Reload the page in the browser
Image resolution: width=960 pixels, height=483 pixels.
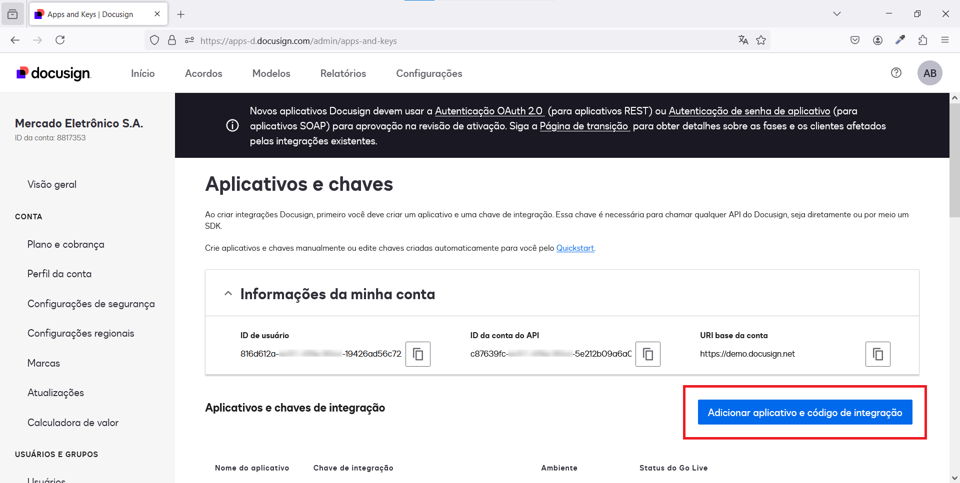pos(60,40)
